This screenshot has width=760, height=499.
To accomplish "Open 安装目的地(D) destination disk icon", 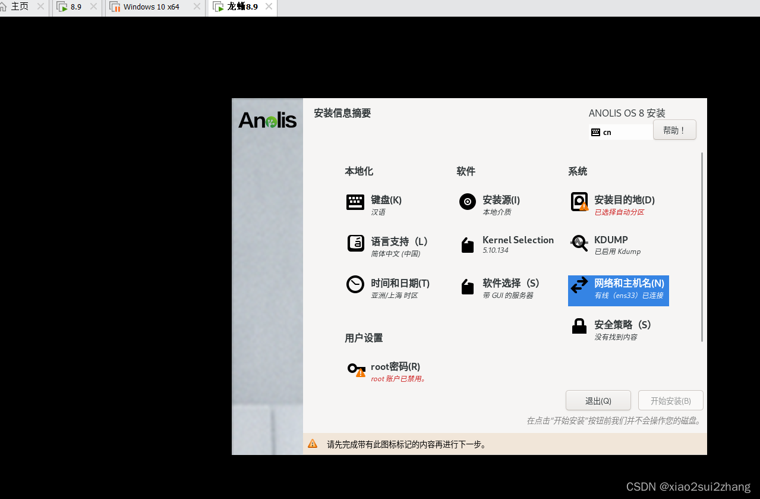I will [x=579, y=201].
